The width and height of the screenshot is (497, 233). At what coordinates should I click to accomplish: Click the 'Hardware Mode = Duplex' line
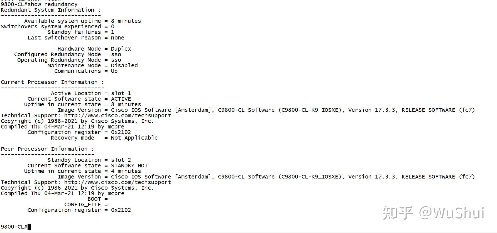pyautogui.click(x=94, y=49)
